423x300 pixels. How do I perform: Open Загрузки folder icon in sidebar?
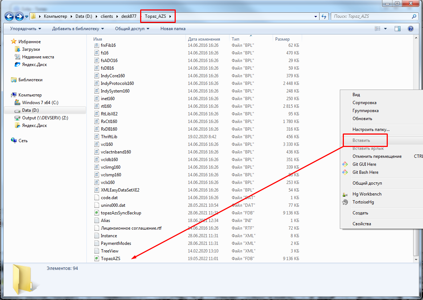[17, 49]
